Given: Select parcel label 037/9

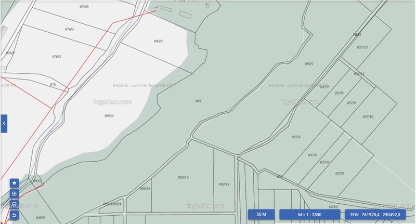Looking at the screenshot, I should [x=351, y=103].
